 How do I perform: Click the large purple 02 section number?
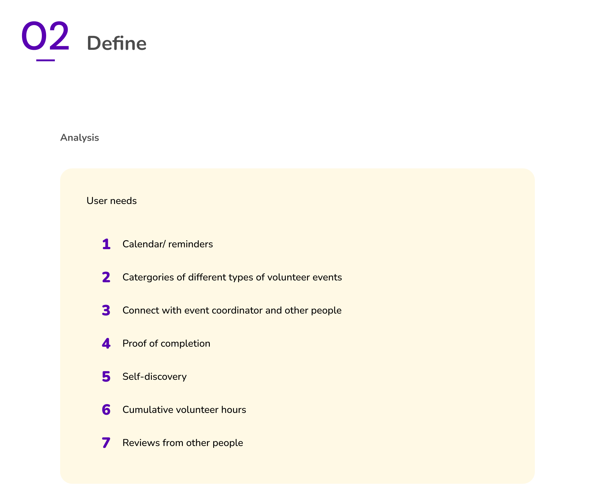point(45,36)
